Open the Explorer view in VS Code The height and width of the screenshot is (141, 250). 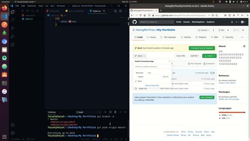(12, 12)
